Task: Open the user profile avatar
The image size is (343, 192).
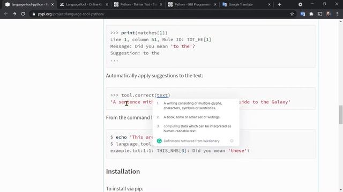Action: click(328, 14)
